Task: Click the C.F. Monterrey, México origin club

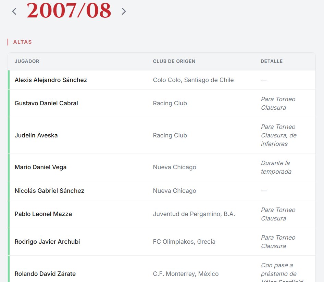Action: (x=186, y=273)
